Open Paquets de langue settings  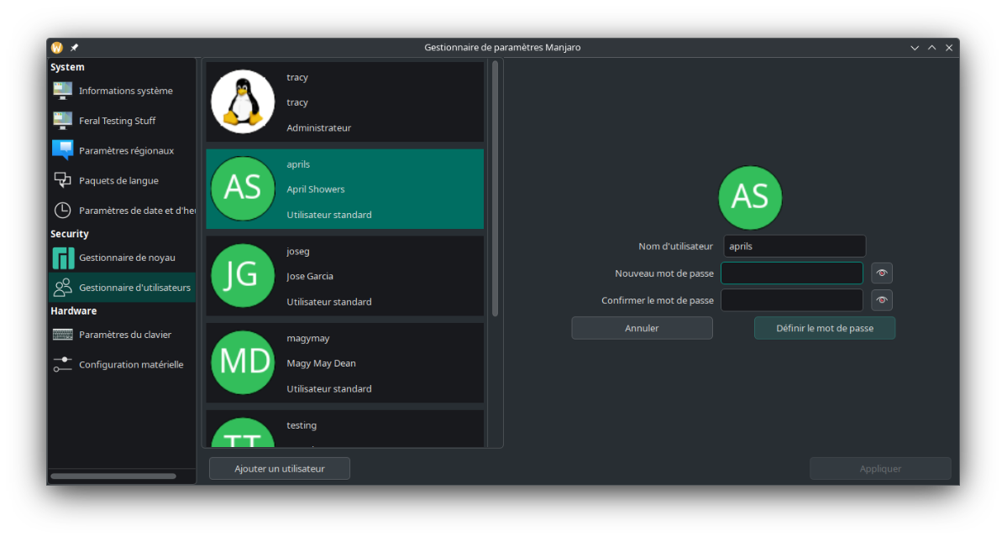coord(122,180)
